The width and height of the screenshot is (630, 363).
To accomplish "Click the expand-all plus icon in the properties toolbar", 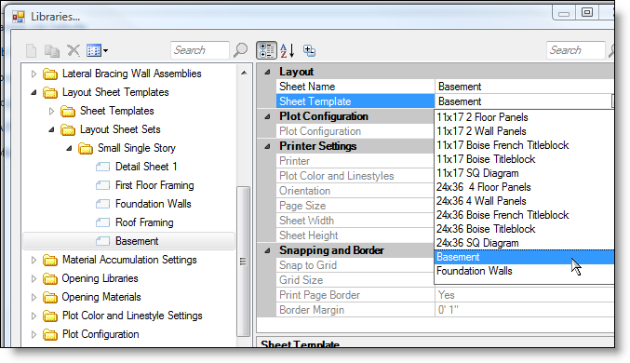I will click(309, 50).
